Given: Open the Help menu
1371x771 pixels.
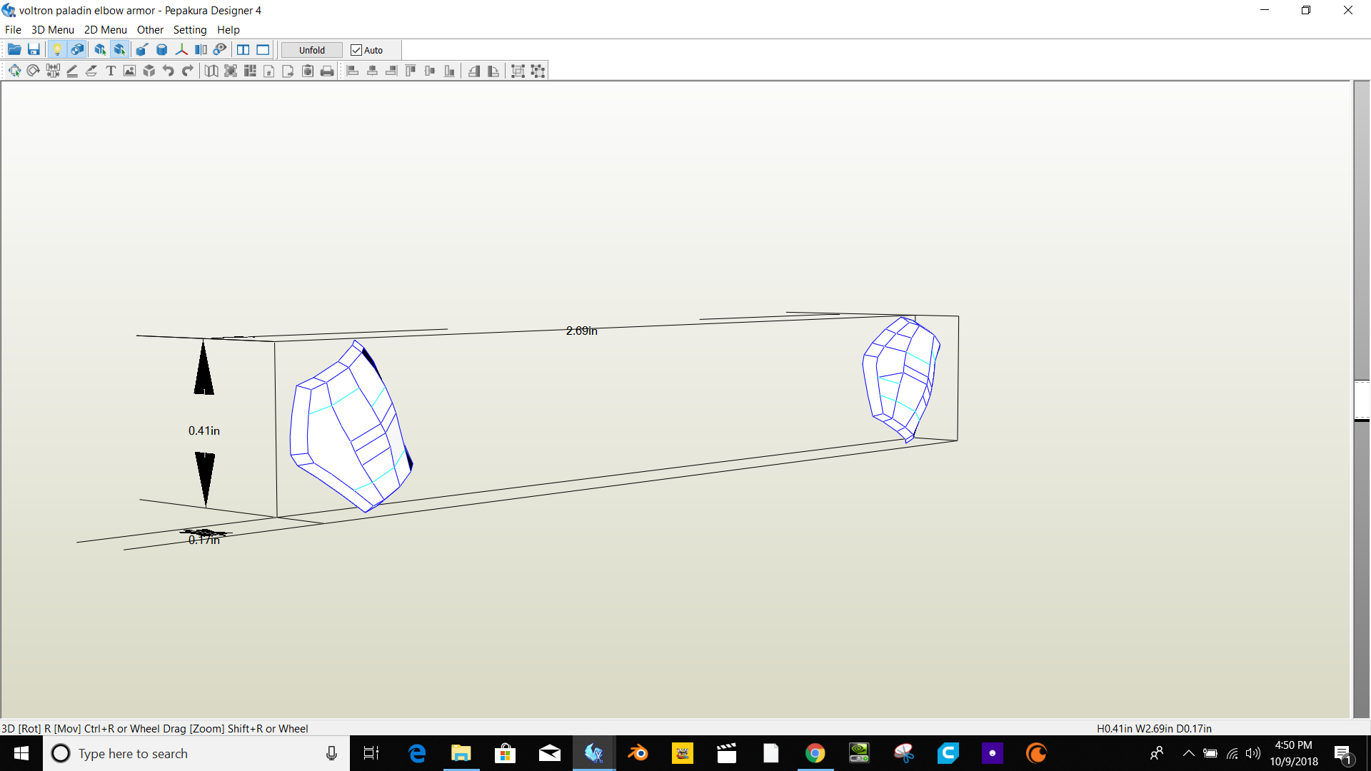Looking at the screenshot, I should coord(228,30).
